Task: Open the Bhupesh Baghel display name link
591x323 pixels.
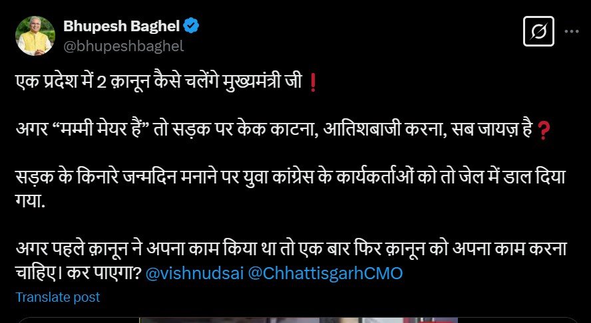Action: (121, 27)
